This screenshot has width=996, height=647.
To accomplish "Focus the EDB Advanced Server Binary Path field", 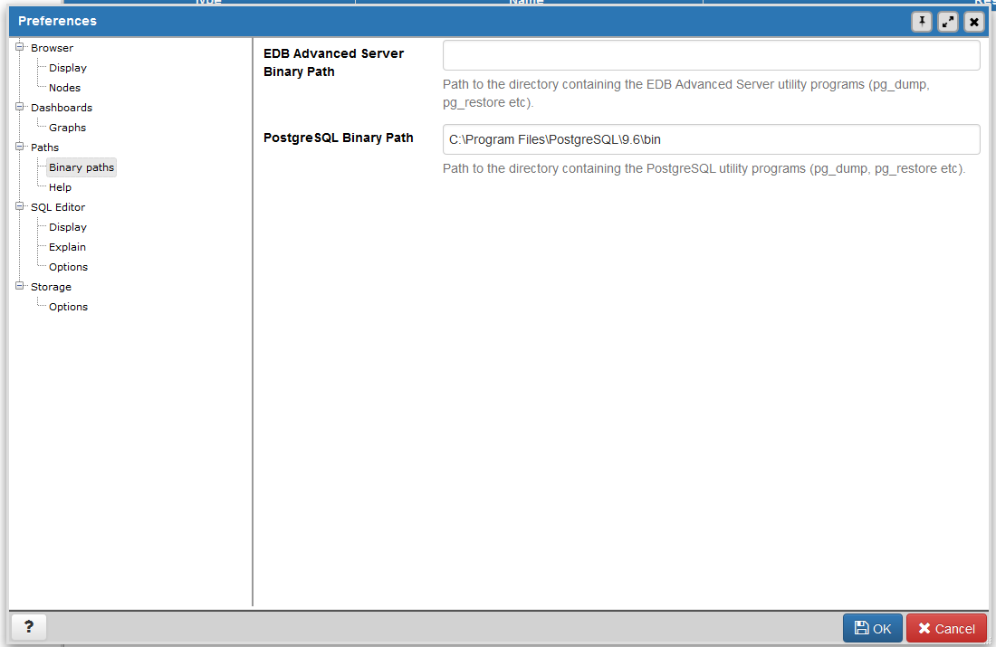I will (x=711, y=55).
